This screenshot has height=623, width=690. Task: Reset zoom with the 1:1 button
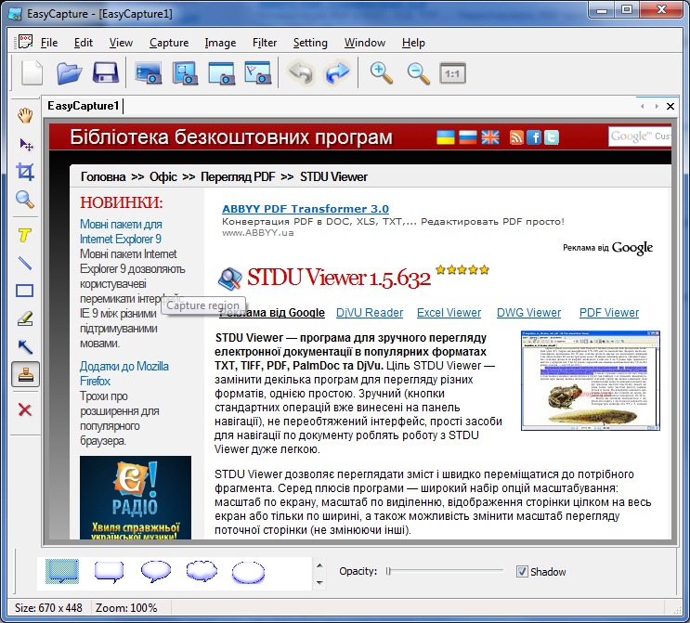point(452,73)
